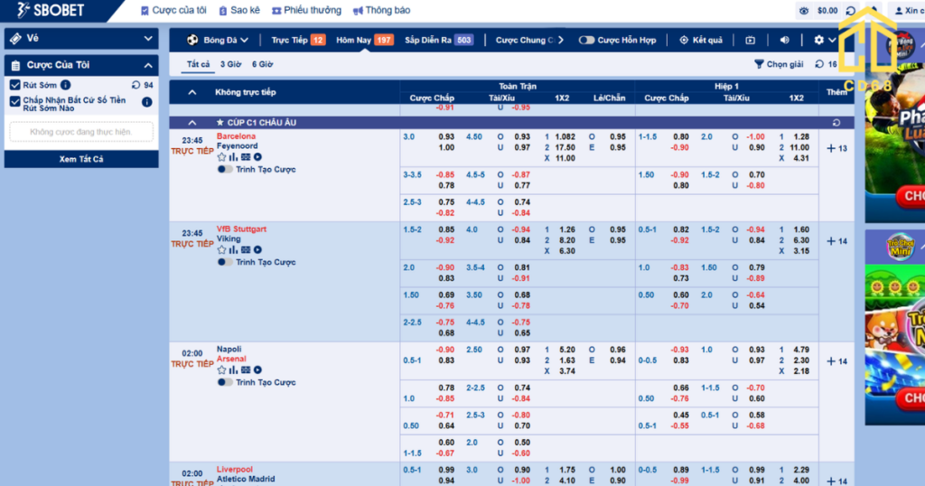Open live video for Napoli match
925x486 pixels.
click(x=257, y=370)
